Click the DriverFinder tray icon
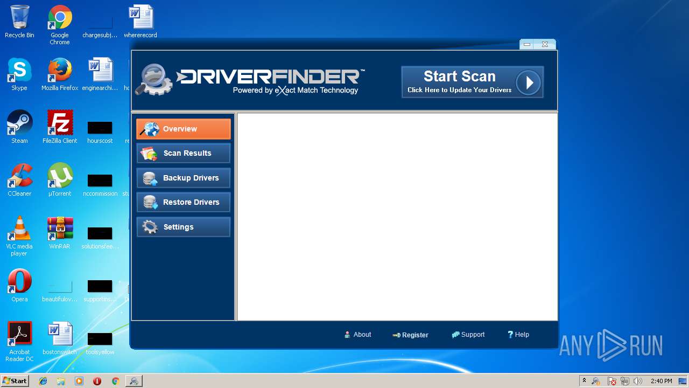689x388 pixels. pos(596,381)
